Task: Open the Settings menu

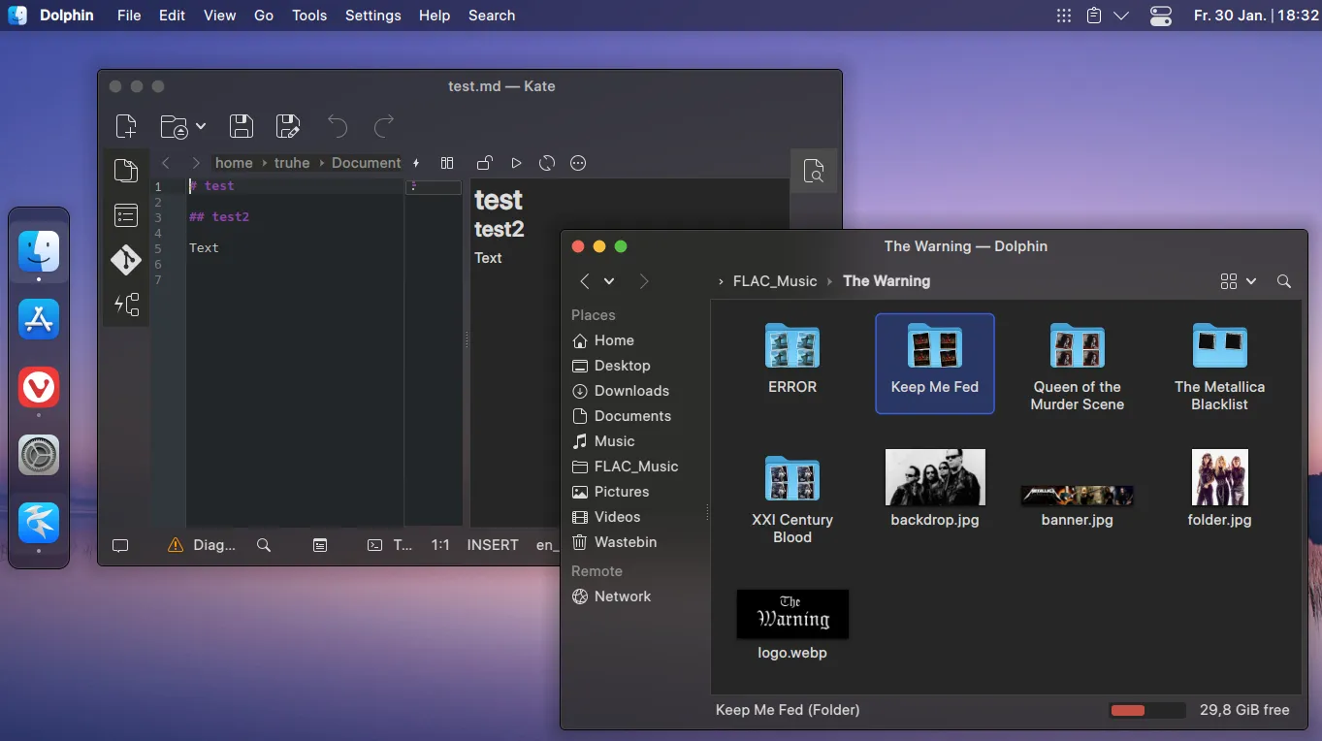Action: click(x=372, y=16)
